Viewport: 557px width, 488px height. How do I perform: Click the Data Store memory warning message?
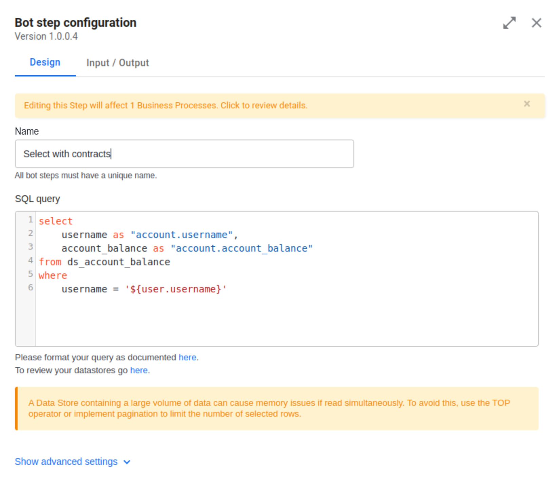(277, 409)
